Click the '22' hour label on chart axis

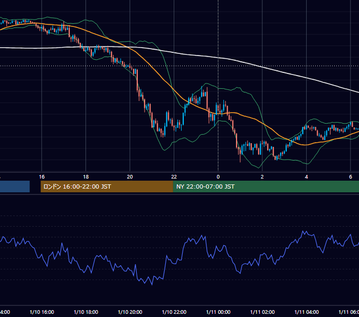[x=174, y=177]
